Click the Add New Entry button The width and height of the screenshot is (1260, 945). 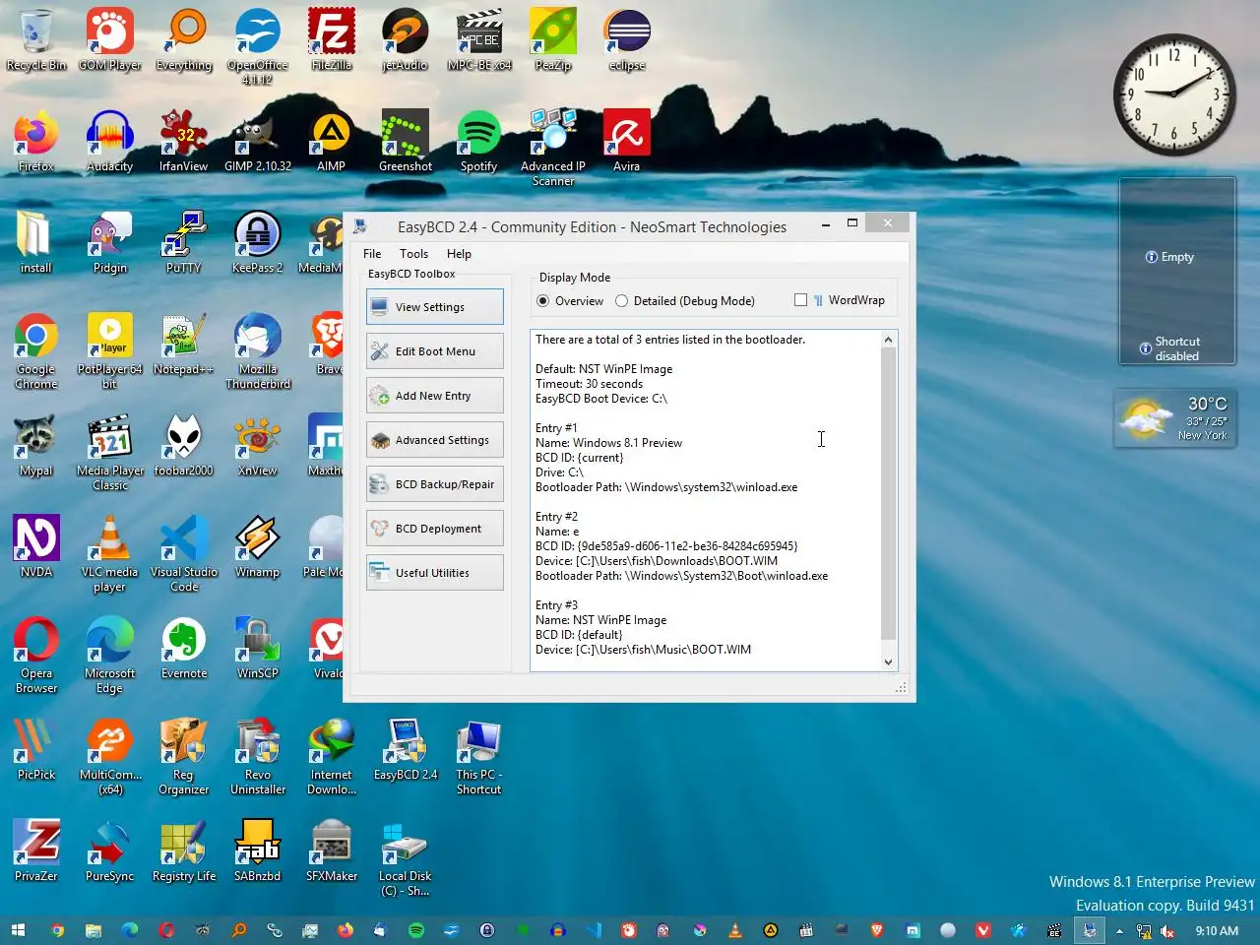pyautogui.click(x=435, y=396)
